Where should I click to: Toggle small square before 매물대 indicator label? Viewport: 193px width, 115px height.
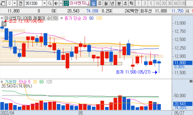pyautogui.click(x=2, y=18)
